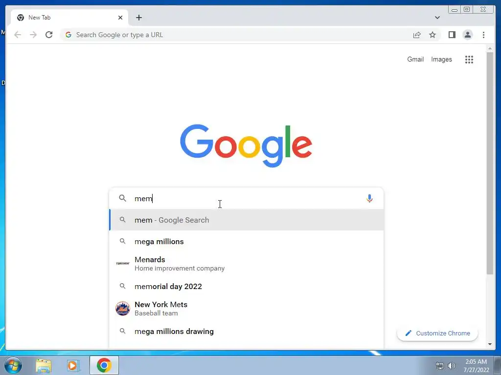The image size is (501, 375).
Task: Click the share this page icon
Action: tap(417, 35)
